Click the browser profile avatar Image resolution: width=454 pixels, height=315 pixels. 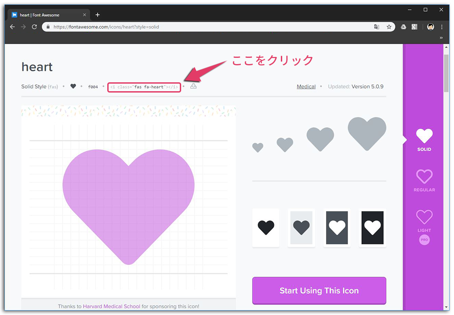(x=430, y=27)
